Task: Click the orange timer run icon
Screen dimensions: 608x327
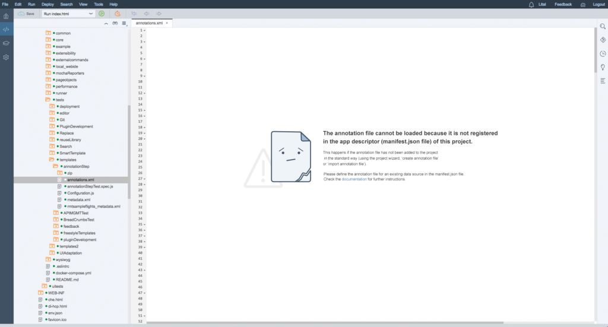Action: [x=117, y=14]
